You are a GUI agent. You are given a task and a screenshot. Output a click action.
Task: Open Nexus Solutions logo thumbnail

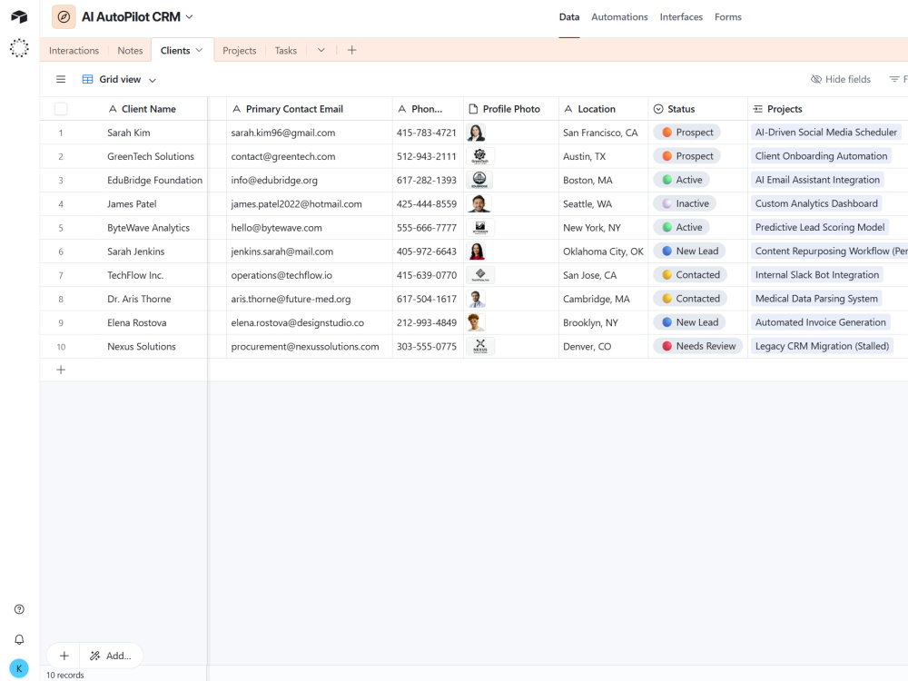(480, 346)
